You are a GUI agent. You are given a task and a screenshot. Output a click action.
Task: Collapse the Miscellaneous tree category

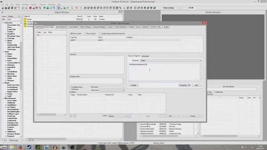coord(3,98)
